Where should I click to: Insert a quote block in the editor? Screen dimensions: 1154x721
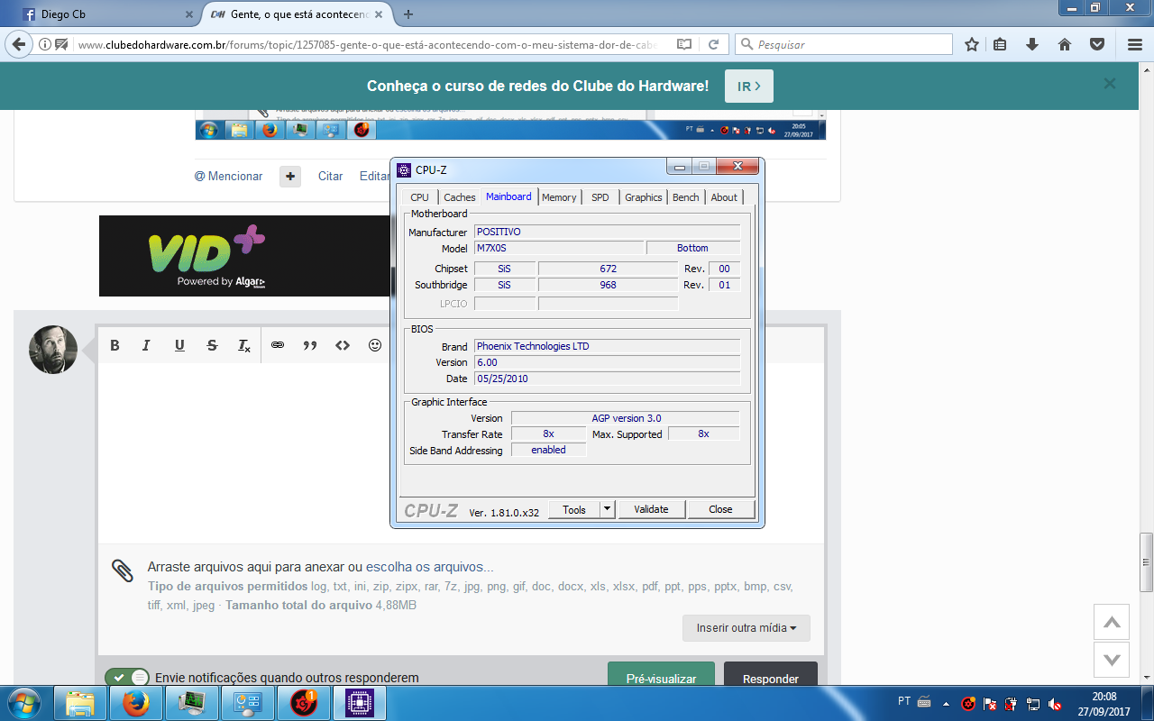point(310,345)
